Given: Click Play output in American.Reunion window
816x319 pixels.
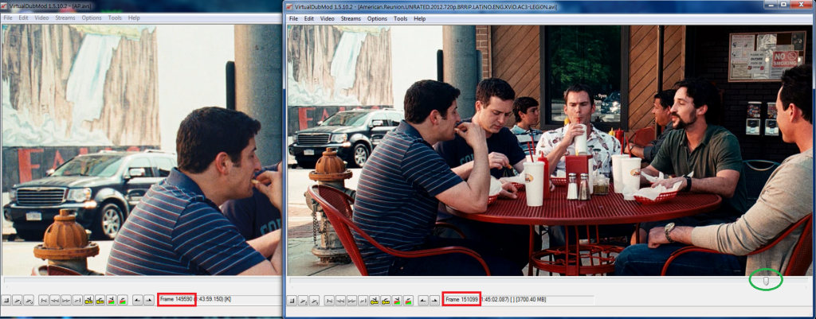Looking at the screenshot, I should [x=314, y=300].
